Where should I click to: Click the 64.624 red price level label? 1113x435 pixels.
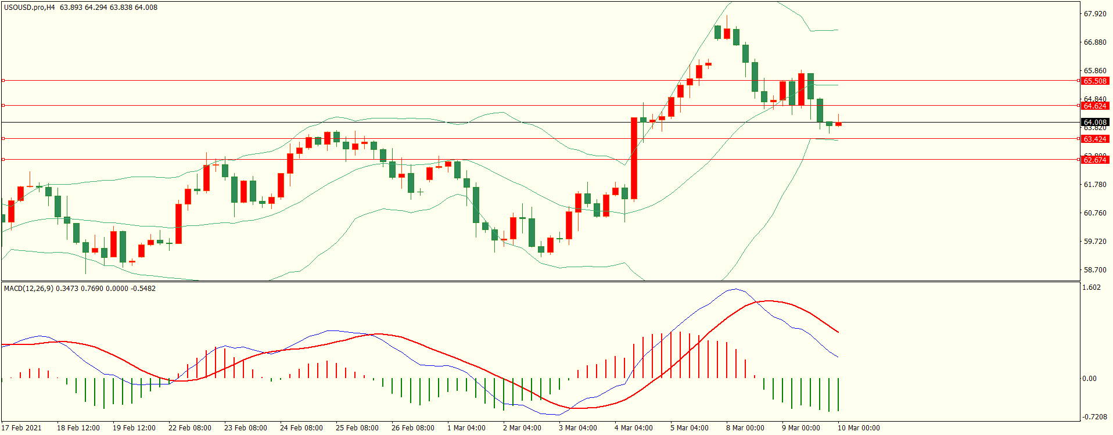1095,106
